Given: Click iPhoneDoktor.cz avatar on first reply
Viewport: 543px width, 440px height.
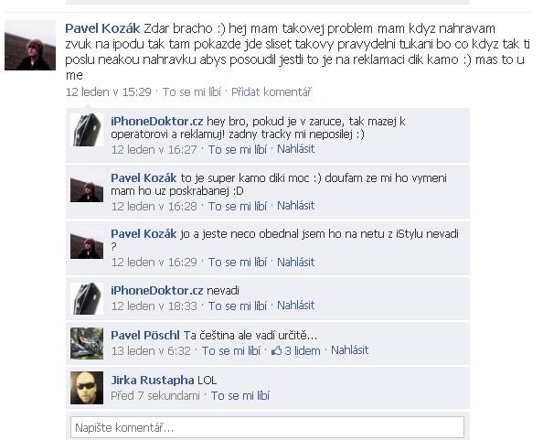Looking at the screenshot, I should pos(87,130).
